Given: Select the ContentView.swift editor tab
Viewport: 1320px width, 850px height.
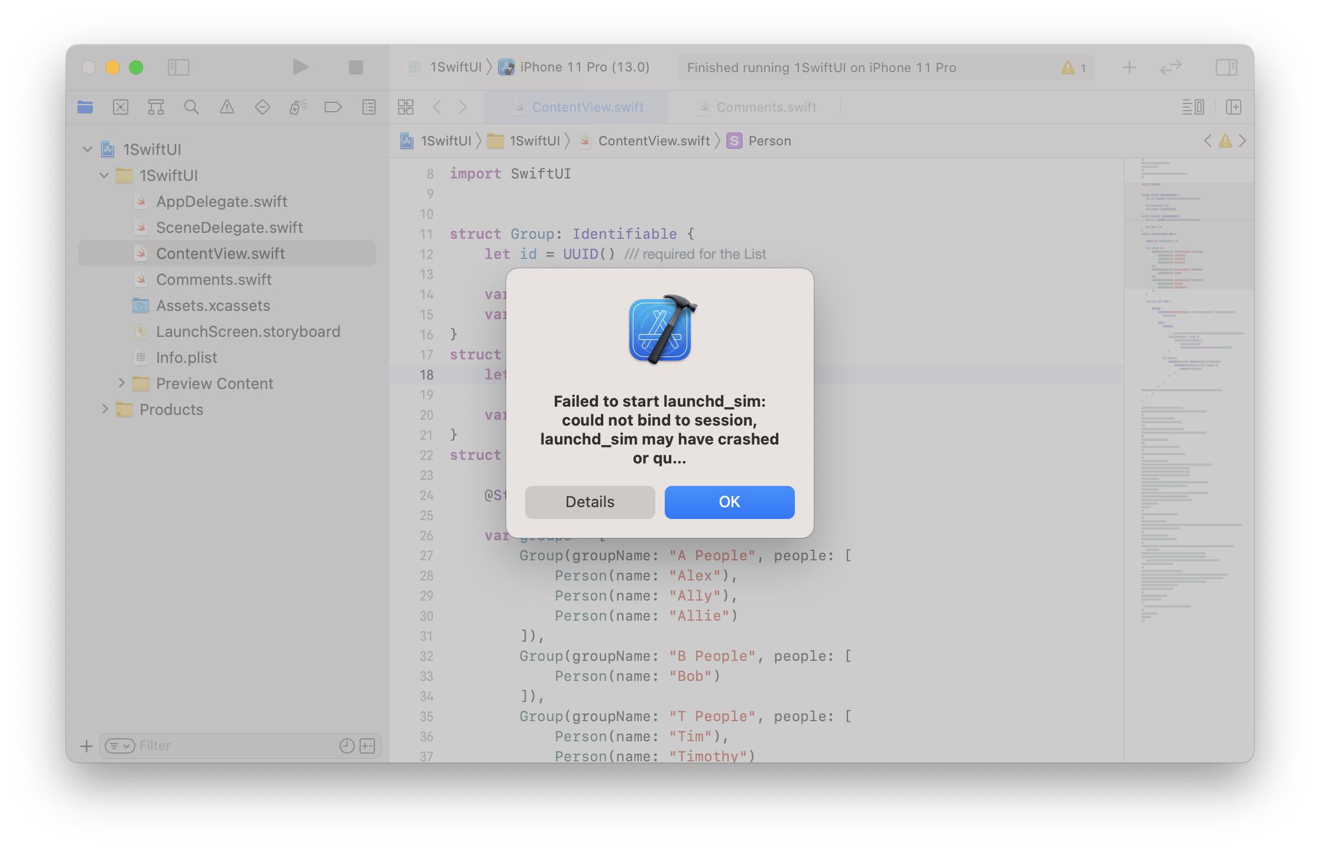Looking at the screenshot, I should pos(587,107).
